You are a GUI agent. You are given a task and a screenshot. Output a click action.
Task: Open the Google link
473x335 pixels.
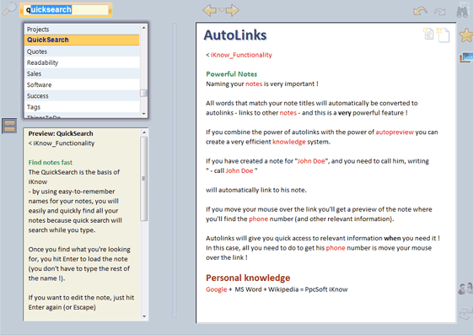pyautogui.click(x=217, y=289)
